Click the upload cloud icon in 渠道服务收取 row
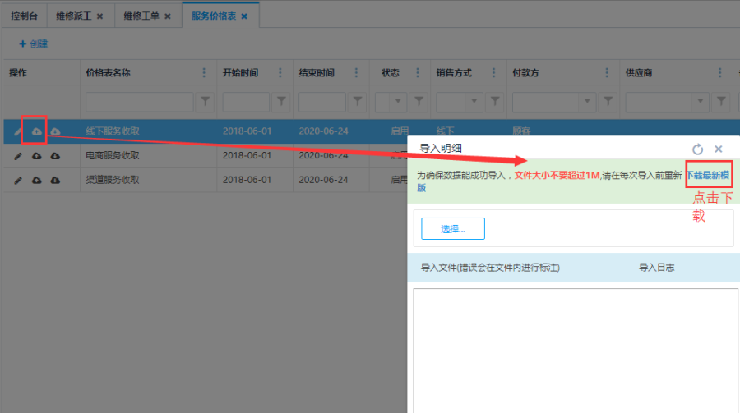The image size is (740, 413). 36,180
